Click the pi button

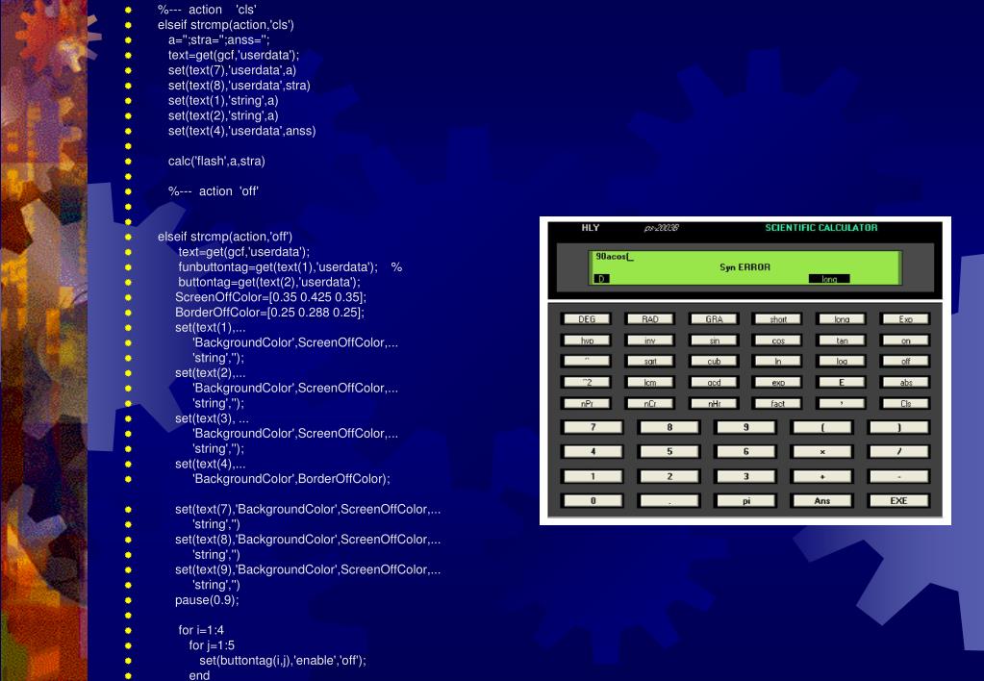745,501
